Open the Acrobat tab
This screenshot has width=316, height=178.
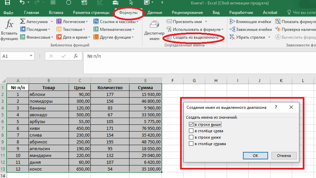pos(270,13)
